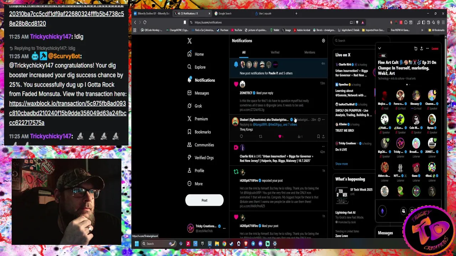Click the Brave shields icon in address bar
This screenshot has width=456, height=256.
(357, 22)
